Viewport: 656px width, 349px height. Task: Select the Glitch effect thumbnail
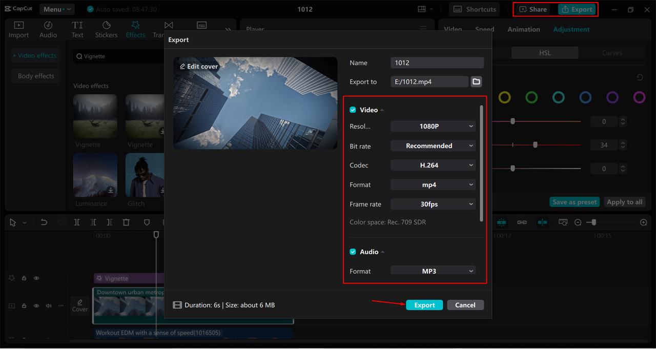click(x=145, y=175)
